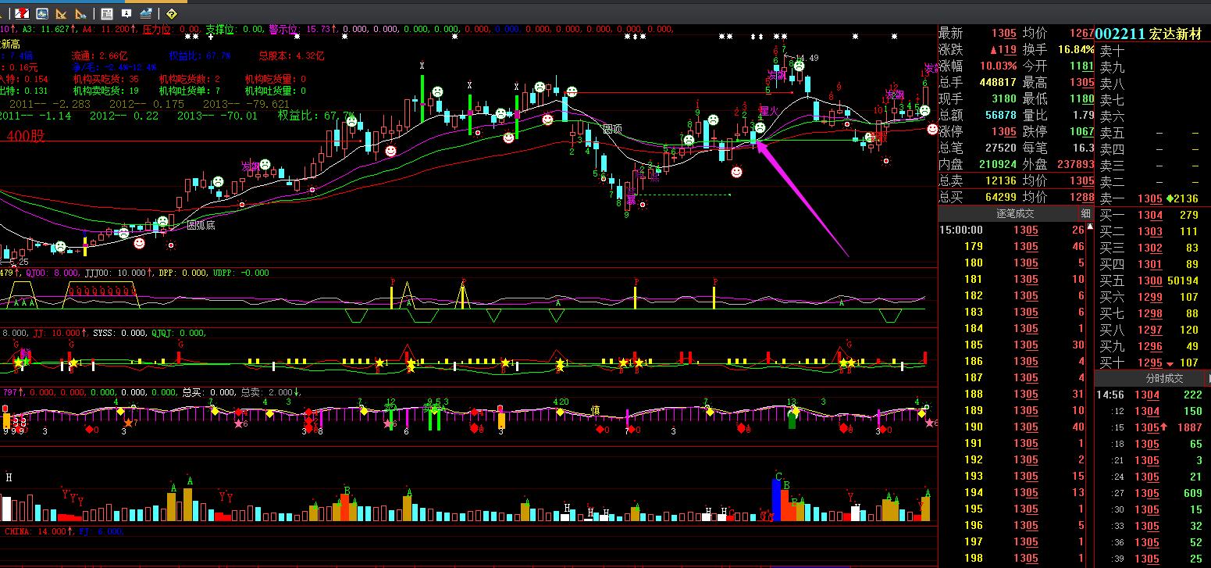Click the 总额 value 56878
This screenshot has width=1211, height=568.
[x=1000, y=116]
